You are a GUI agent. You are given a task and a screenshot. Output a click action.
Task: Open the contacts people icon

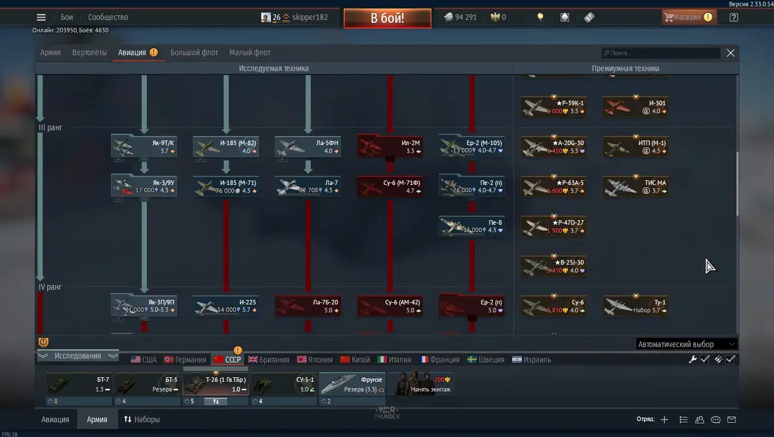pyautogui.click(x=699, y=420)
